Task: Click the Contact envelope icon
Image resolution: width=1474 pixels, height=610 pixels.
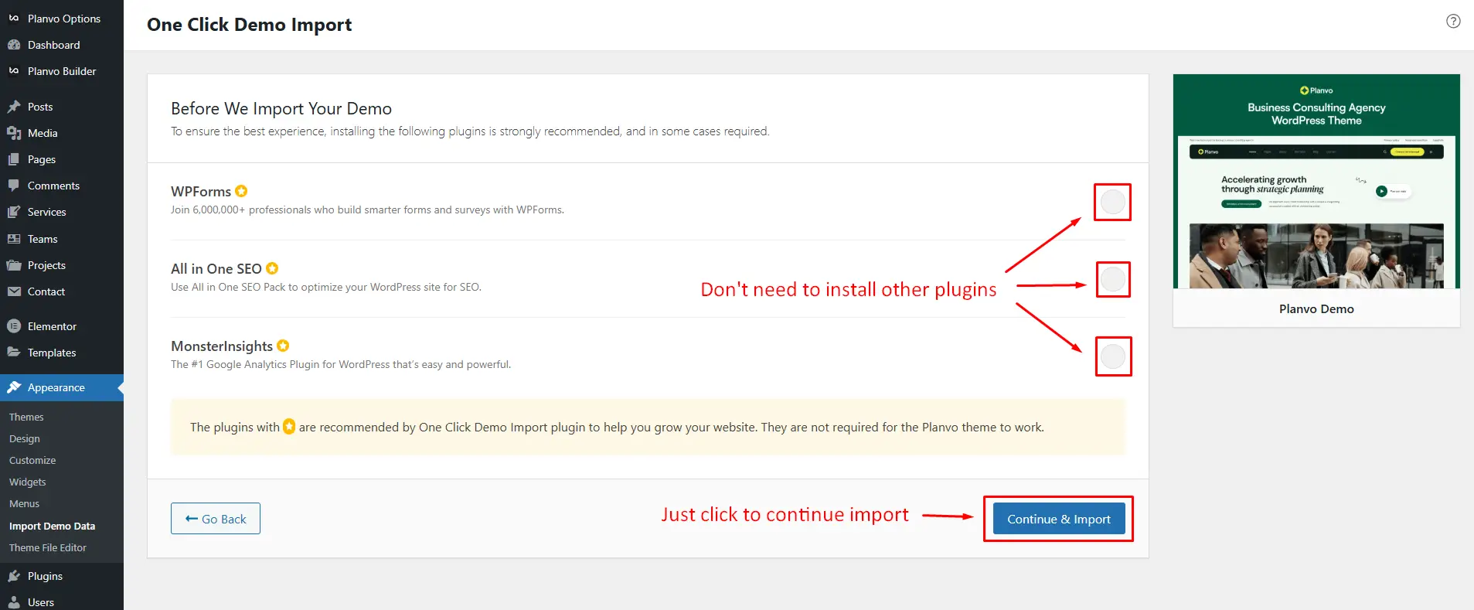Action: click(14, 291)
